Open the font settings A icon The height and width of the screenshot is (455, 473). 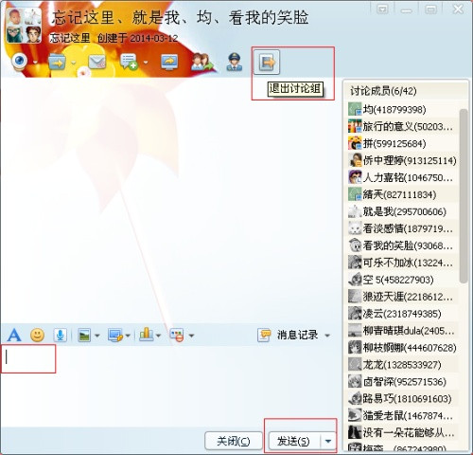click(x=14, y=335)
